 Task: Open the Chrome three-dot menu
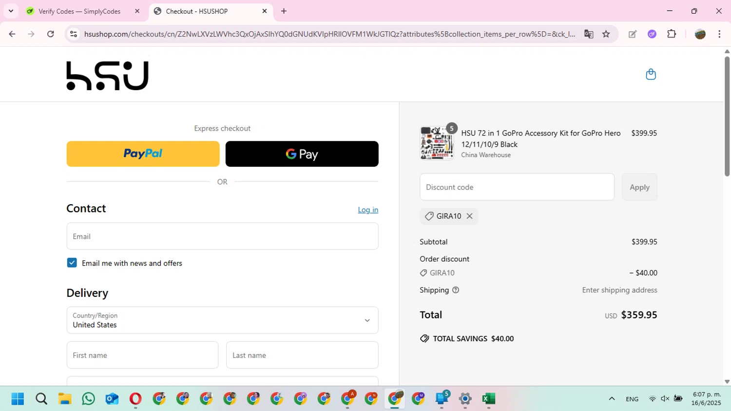(719, 34)
